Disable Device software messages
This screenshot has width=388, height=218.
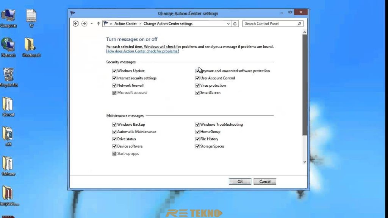coord(114,146)
